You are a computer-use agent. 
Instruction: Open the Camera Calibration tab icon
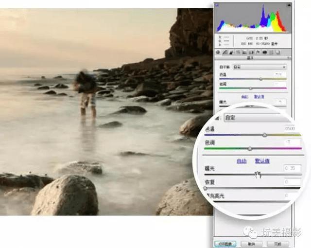[264, 53]
